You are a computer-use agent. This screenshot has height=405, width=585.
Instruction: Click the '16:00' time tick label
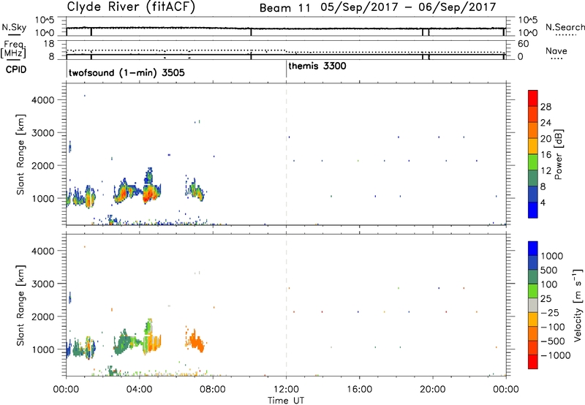(x=359, y=390)
